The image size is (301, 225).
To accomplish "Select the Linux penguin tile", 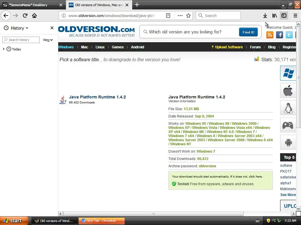I will tap(288, 108).
